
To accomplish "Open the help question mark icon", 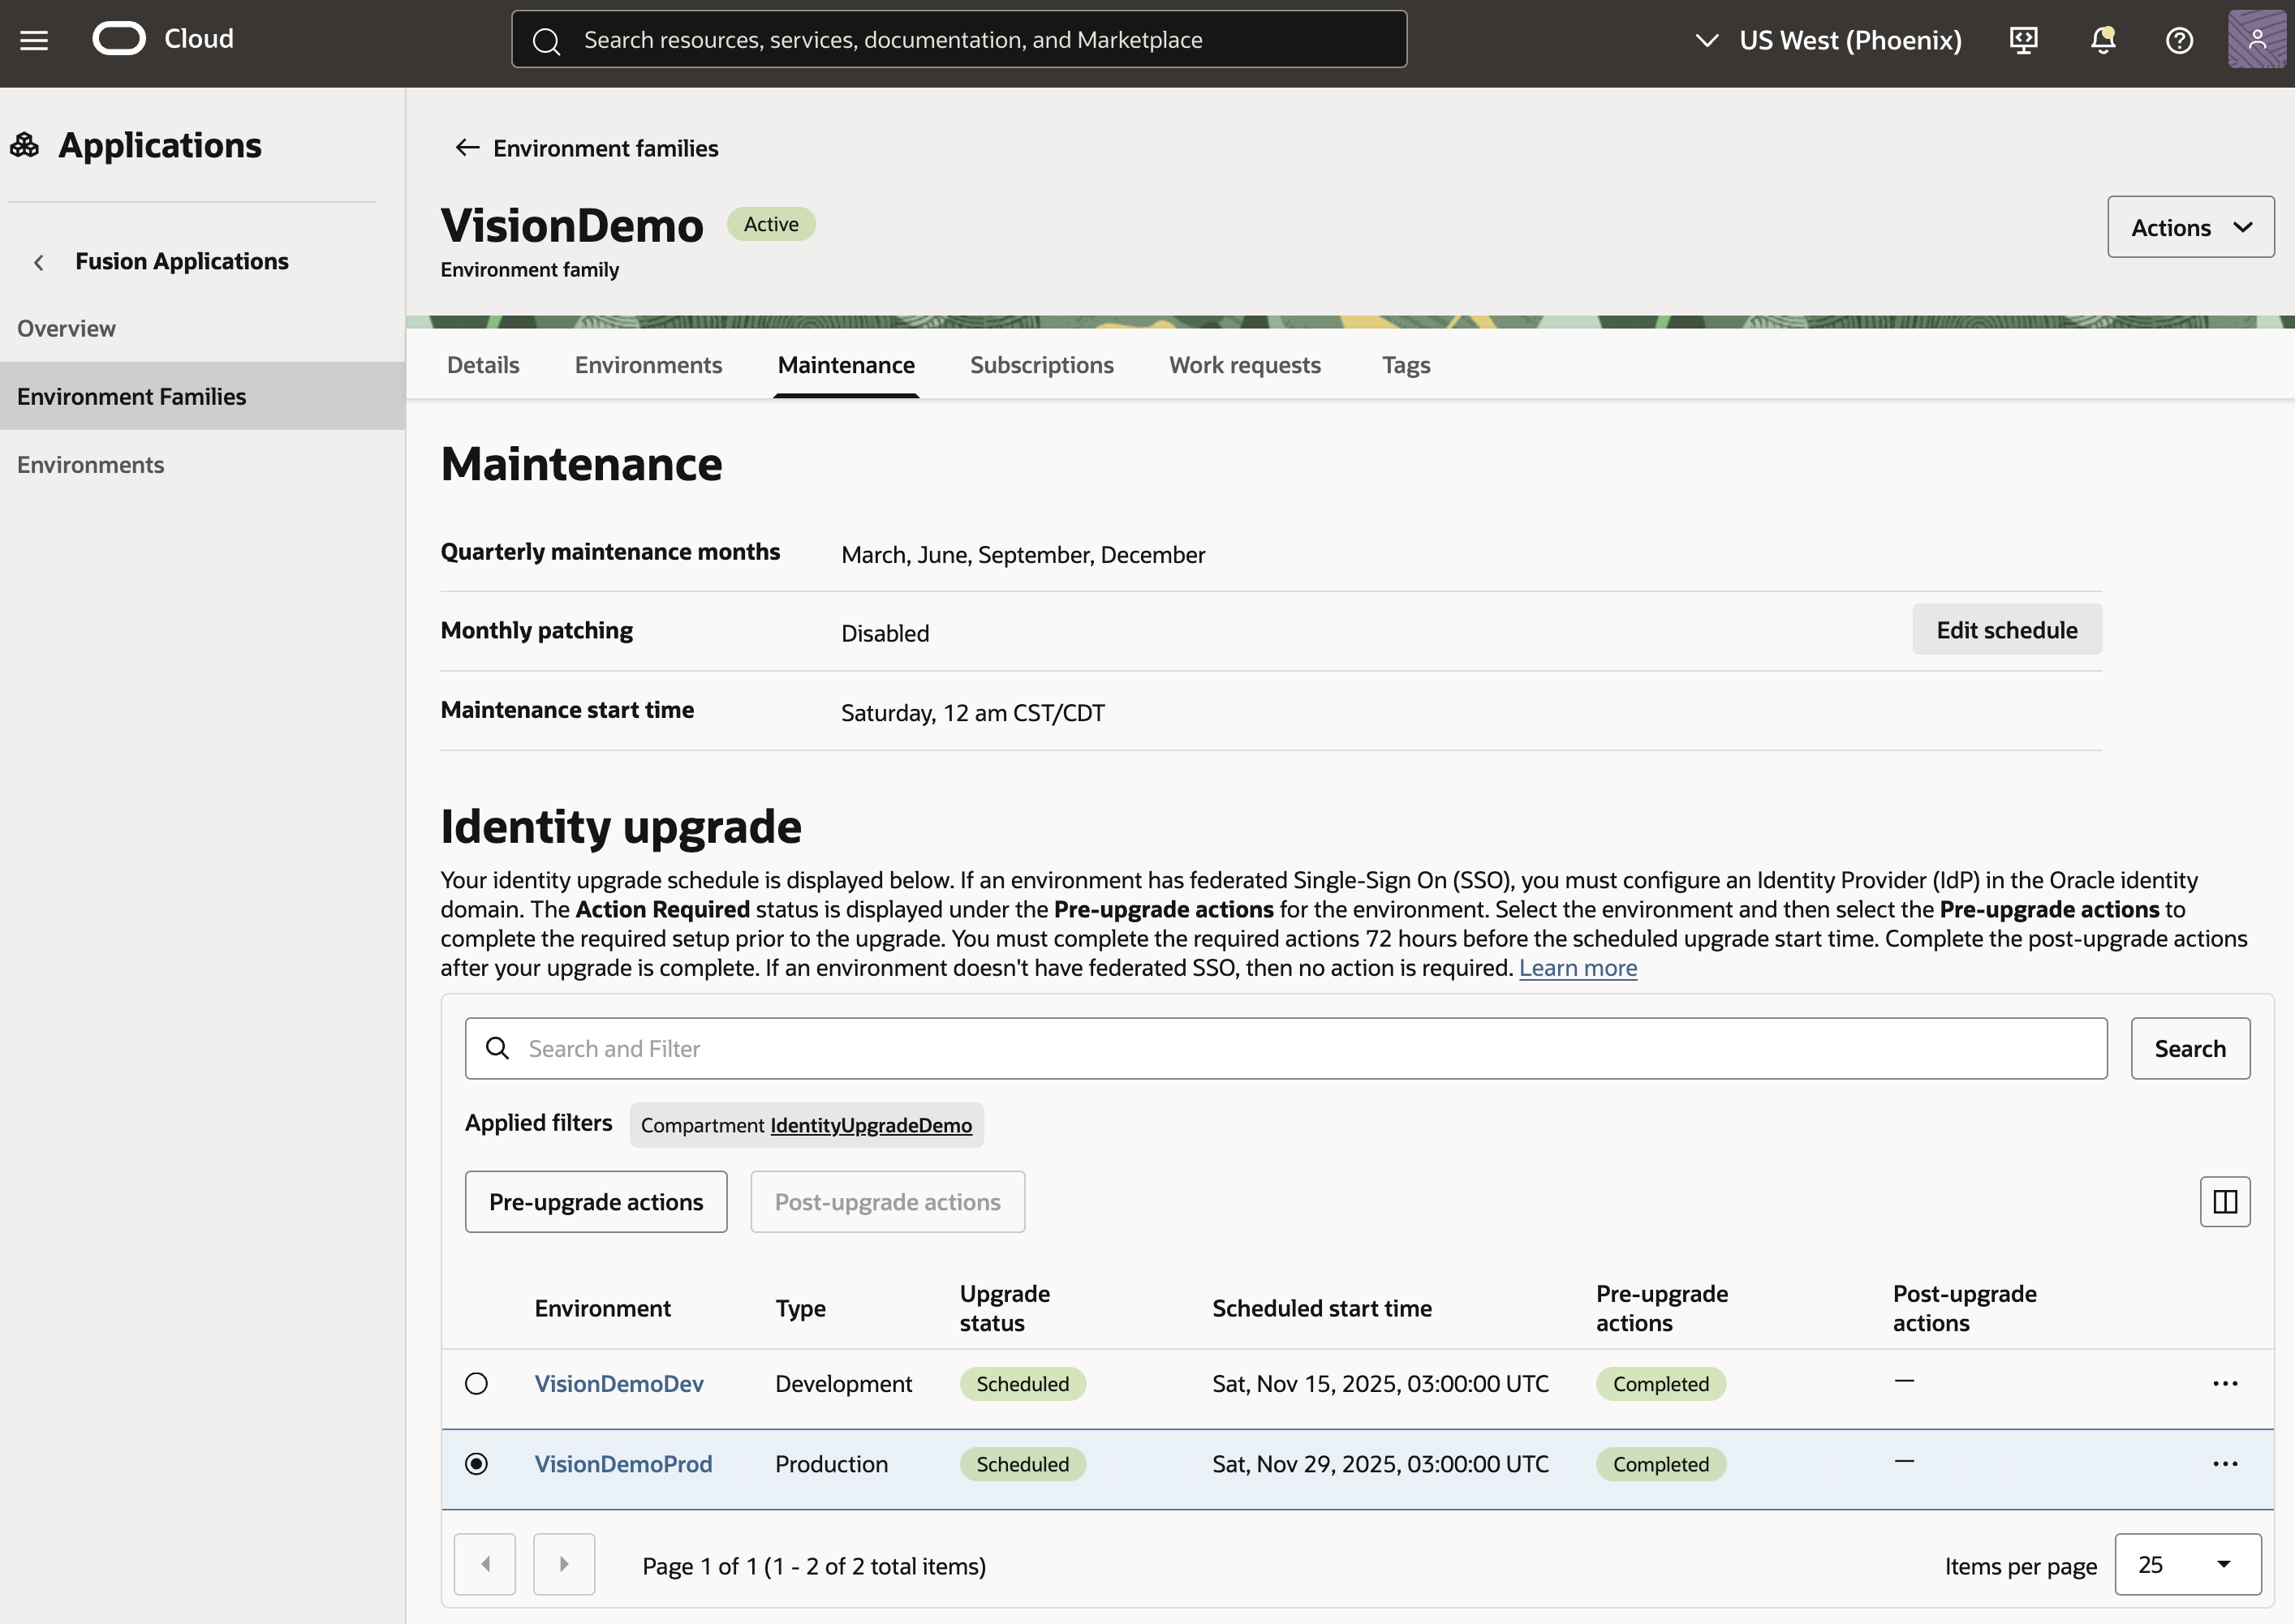I will point(2179,40).
